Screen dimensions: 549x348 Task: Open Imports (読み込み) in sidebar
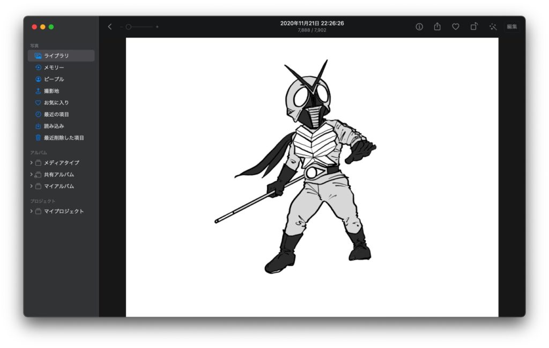pyautogui.click(x=61, y=126)
